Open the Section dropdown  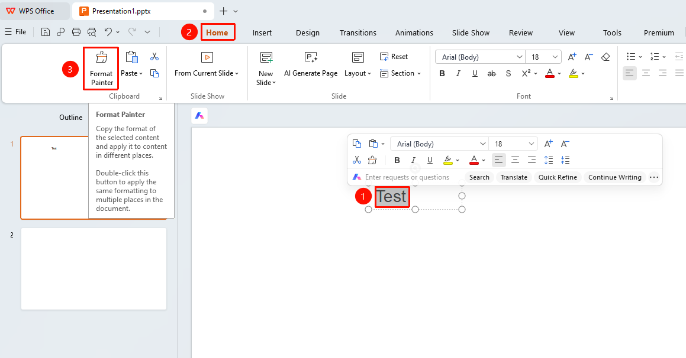tap(400, 73)
